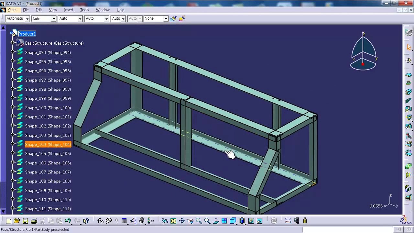Screen dimensions: 414x233
Task: Open the Formula f(x) tool
Action: (100, 221)
